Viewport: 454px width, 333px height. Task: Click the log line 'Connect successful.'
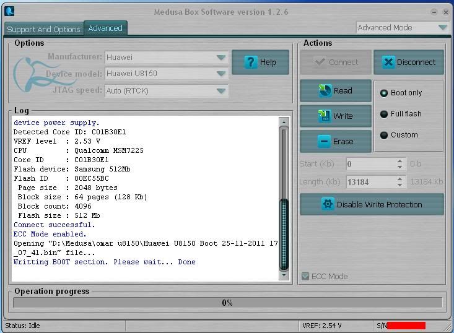coord(54,225)
